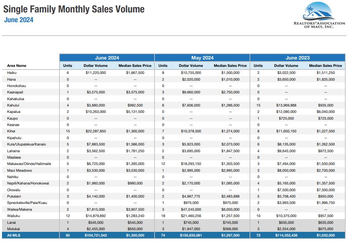Screen dimensions: 349x252
Task: Click the Wailuku area name
Action: (14, 216)
